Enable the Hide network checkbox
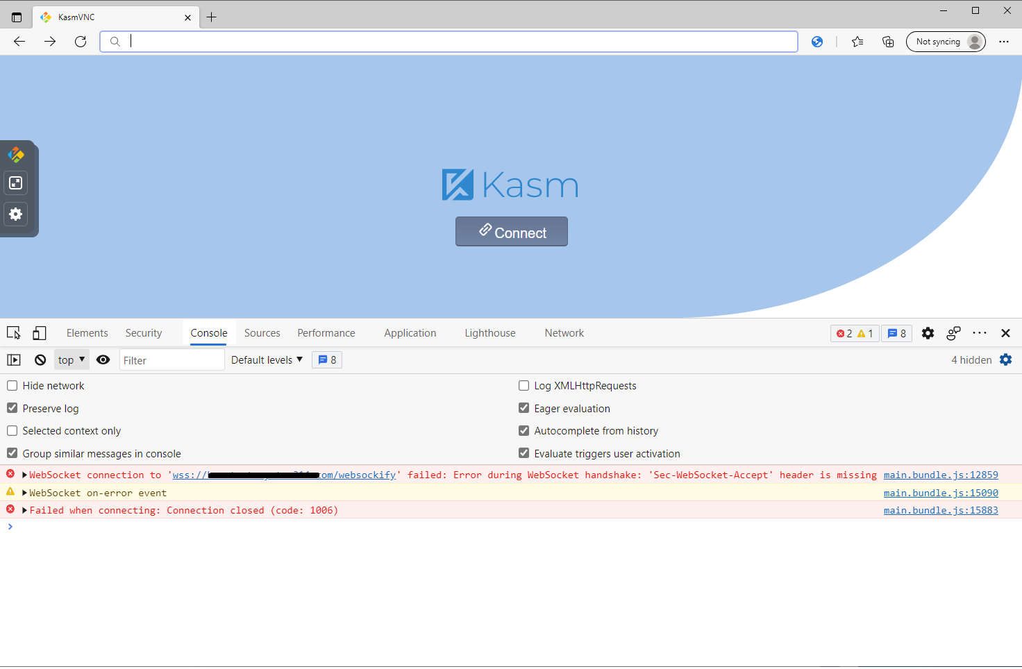 pyautogui.click(x=12, y=385)
